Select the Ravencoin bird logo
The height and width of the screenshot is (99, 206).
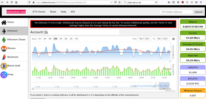pyautogui.click(x=4, y=57)
